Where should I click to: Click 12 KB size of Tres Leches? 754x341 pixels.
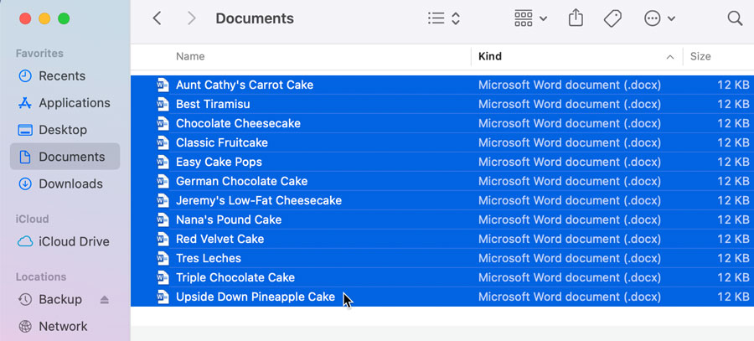coord(733,258)
